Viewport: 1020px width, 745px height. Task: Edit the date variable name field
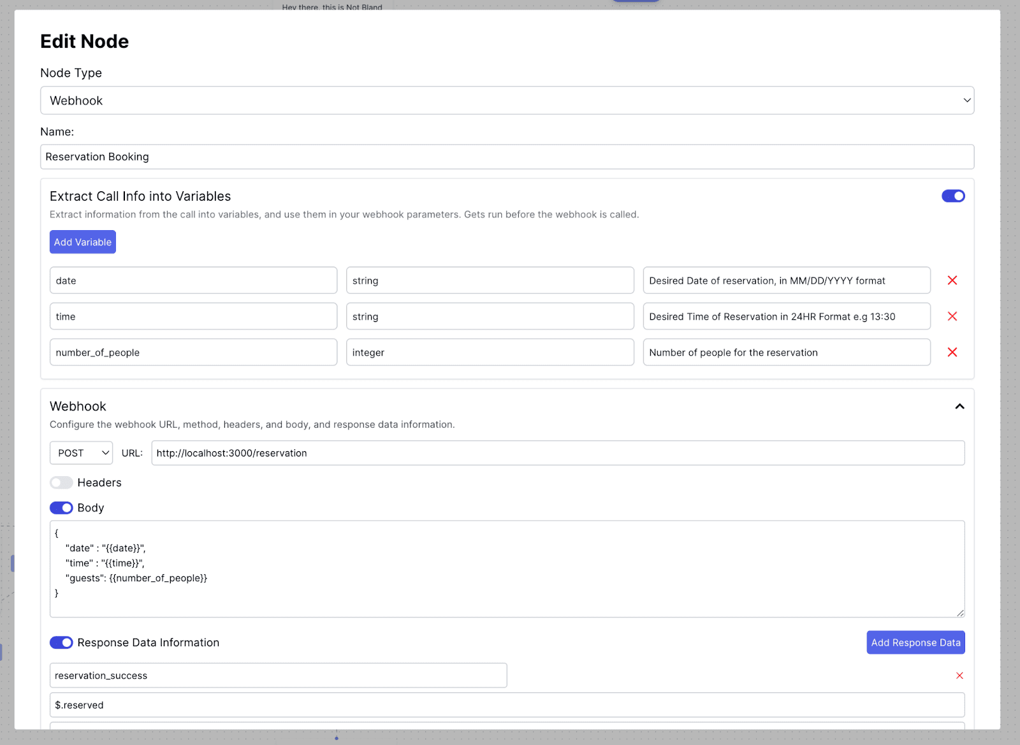[193, 280]
